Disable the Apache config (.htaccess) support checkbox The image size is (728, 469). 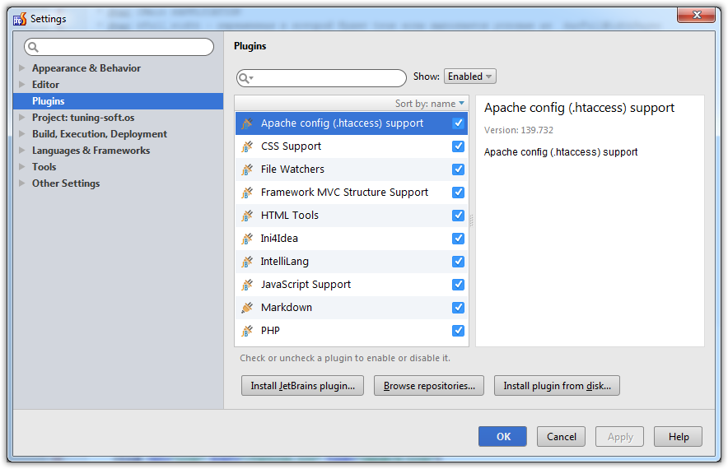point(458,123)
